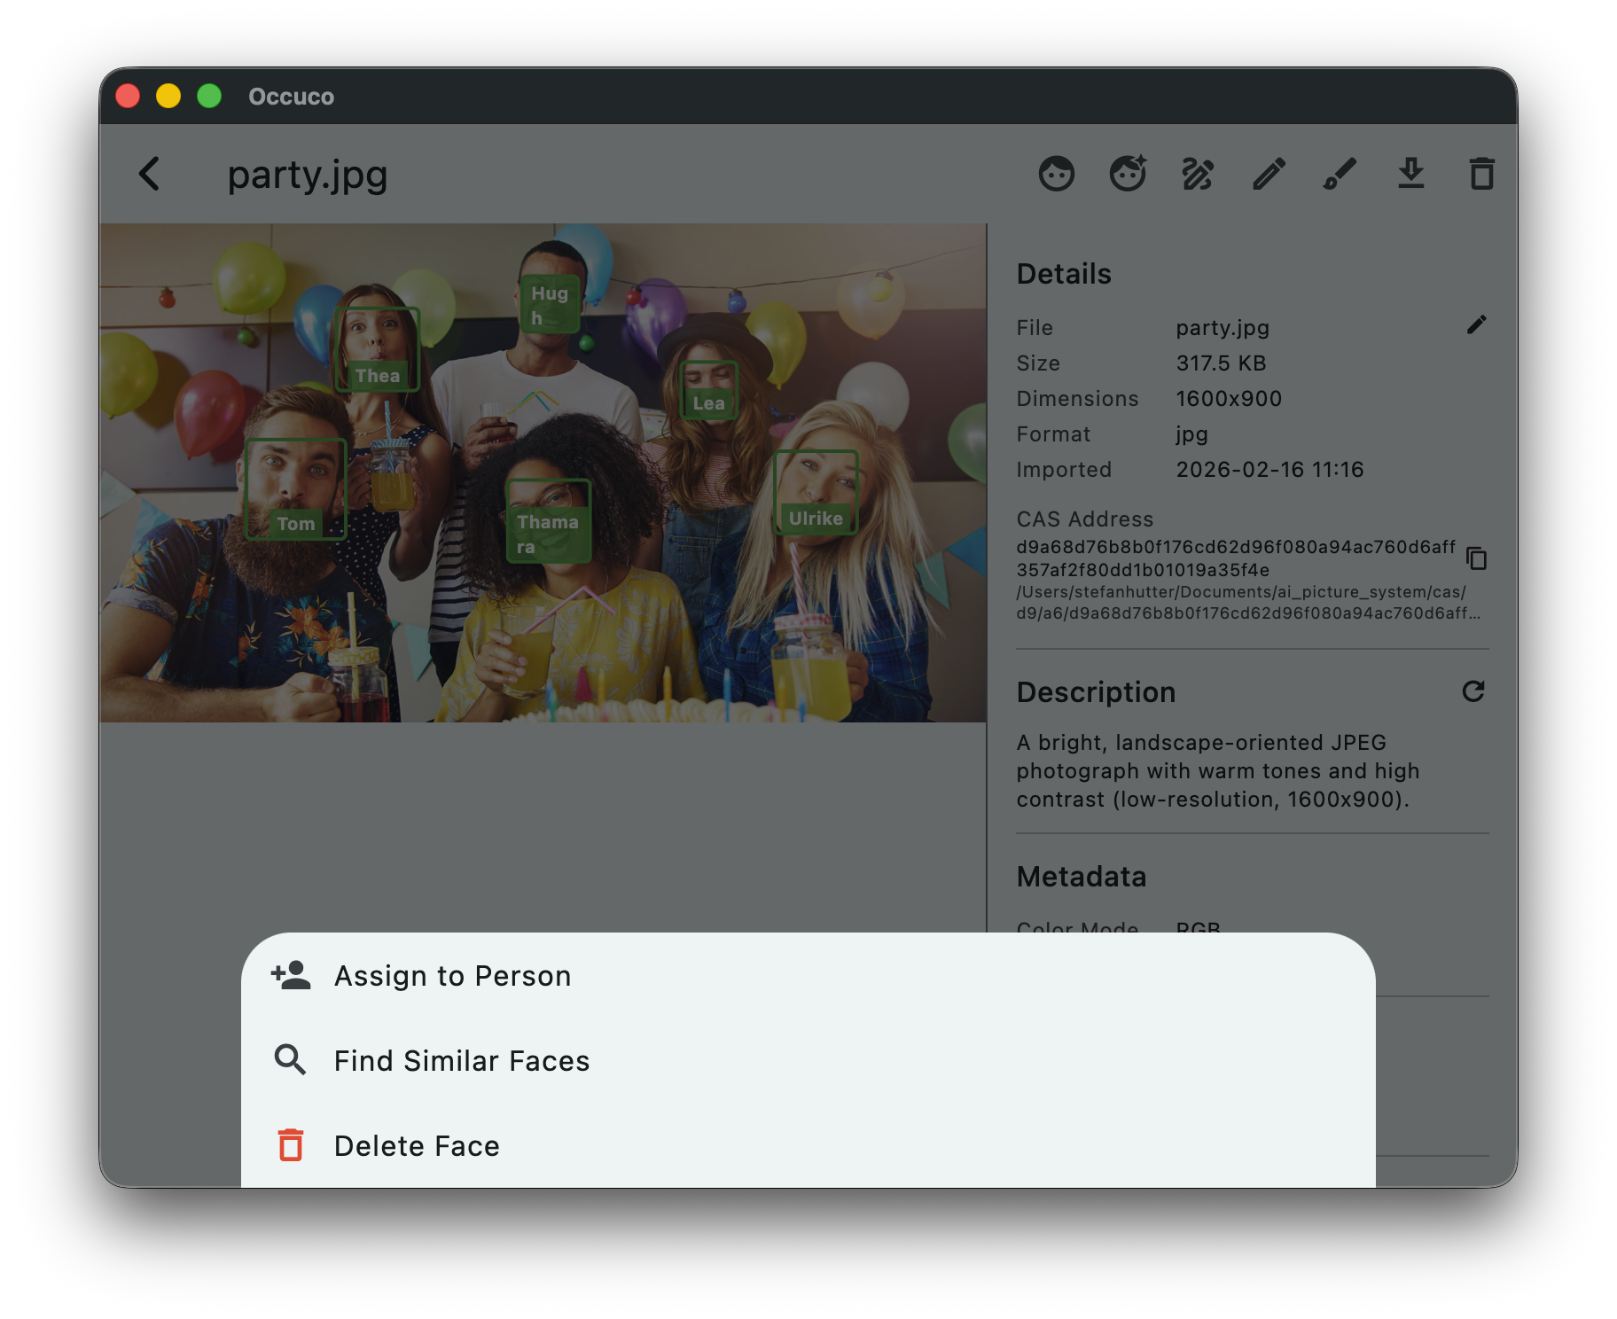Click the party.jpg title in header
Viewport: 1617px width, 1319px height.
coord(308,175)
